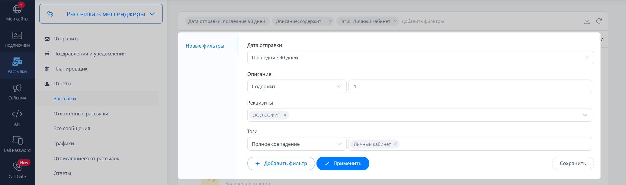626x185 pixels.
Task: Click Добавить фильтр button
Action: [x=281, y=163]
